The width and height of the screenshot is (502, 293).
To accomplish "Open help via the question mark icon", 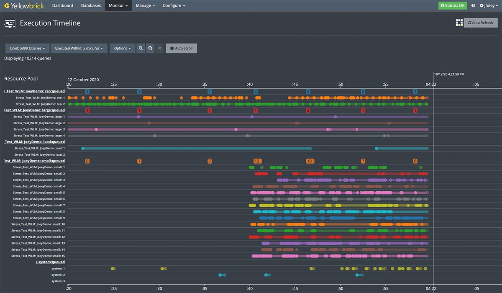I will [x=473, y=5].
